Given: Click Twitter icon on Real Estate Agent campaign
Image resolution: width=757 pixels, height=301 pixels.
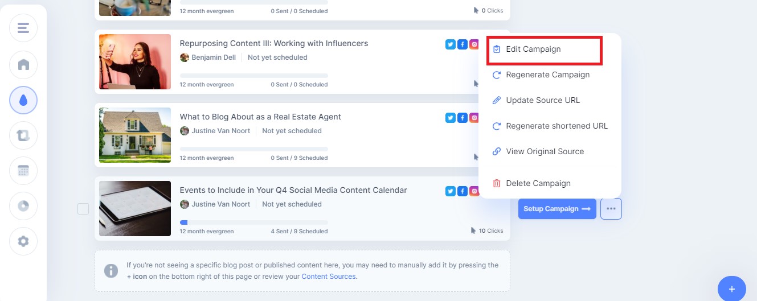Looking at the screenshot, I should pos(451,118).
